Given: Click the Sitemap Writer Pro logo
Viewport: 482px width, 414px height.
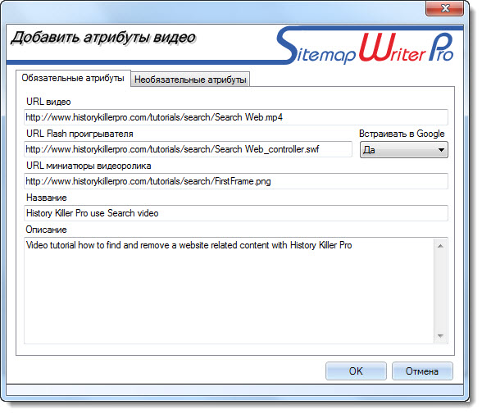Looking at the screenshot, I should click(x=366, y=46).
